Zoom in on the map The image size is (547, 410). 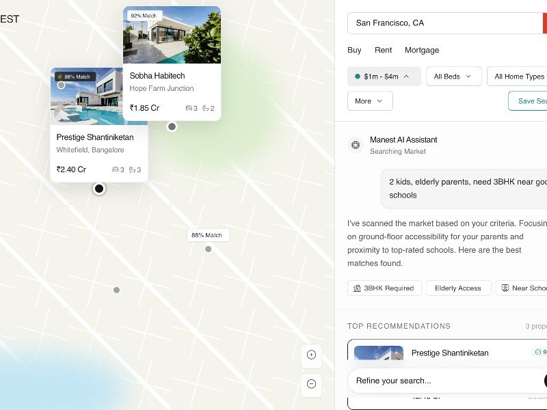pyautogui.click(x=311, y=355)
